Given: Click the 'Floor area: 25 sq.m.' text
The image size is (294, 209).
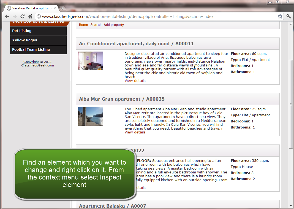Looking at the screenshot, I should (249, 109).
